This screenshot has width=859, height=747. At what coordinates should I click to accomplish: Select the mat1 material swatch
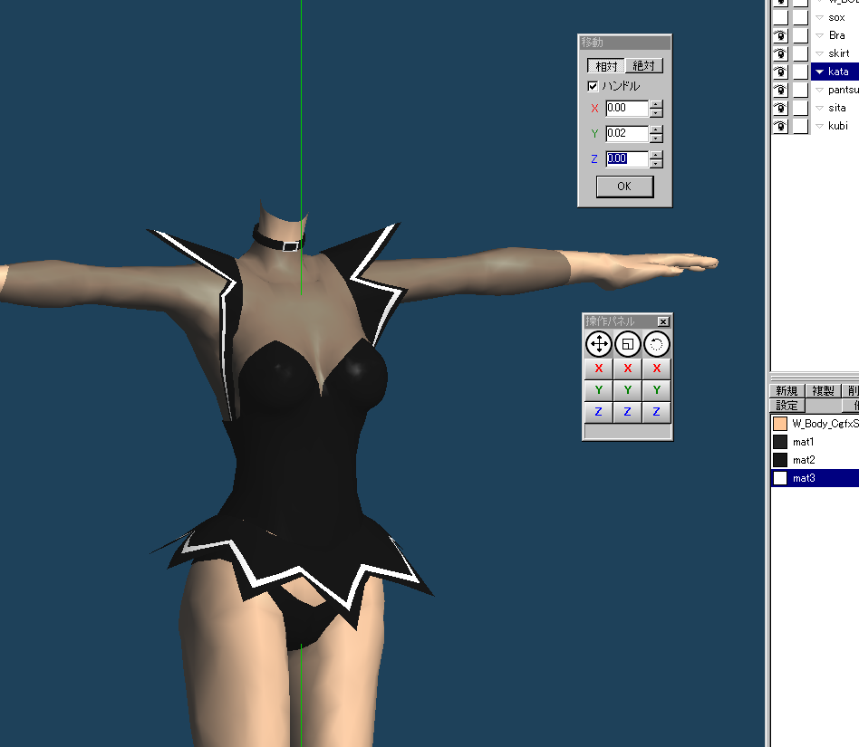tap(779, 442)
